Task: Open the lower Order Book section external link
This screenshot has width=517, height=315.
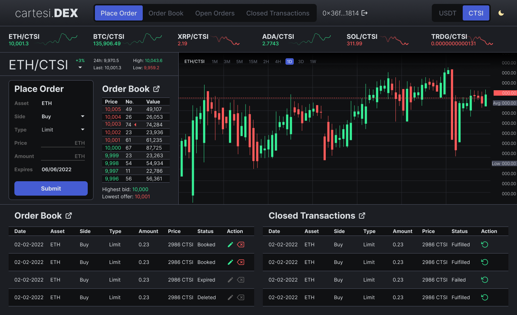Action: pos(69,215)
